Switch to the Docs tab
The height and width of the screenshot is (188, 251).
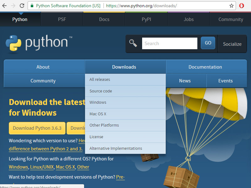(x=104, y=19)
